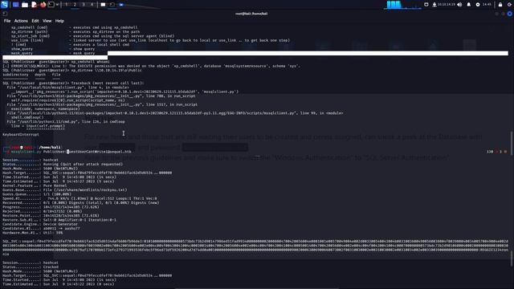This screenshot has height=289, width=514.
Task: Show desktop via blue panel icon
Action: pyautogui.click(x=15, y=5)
